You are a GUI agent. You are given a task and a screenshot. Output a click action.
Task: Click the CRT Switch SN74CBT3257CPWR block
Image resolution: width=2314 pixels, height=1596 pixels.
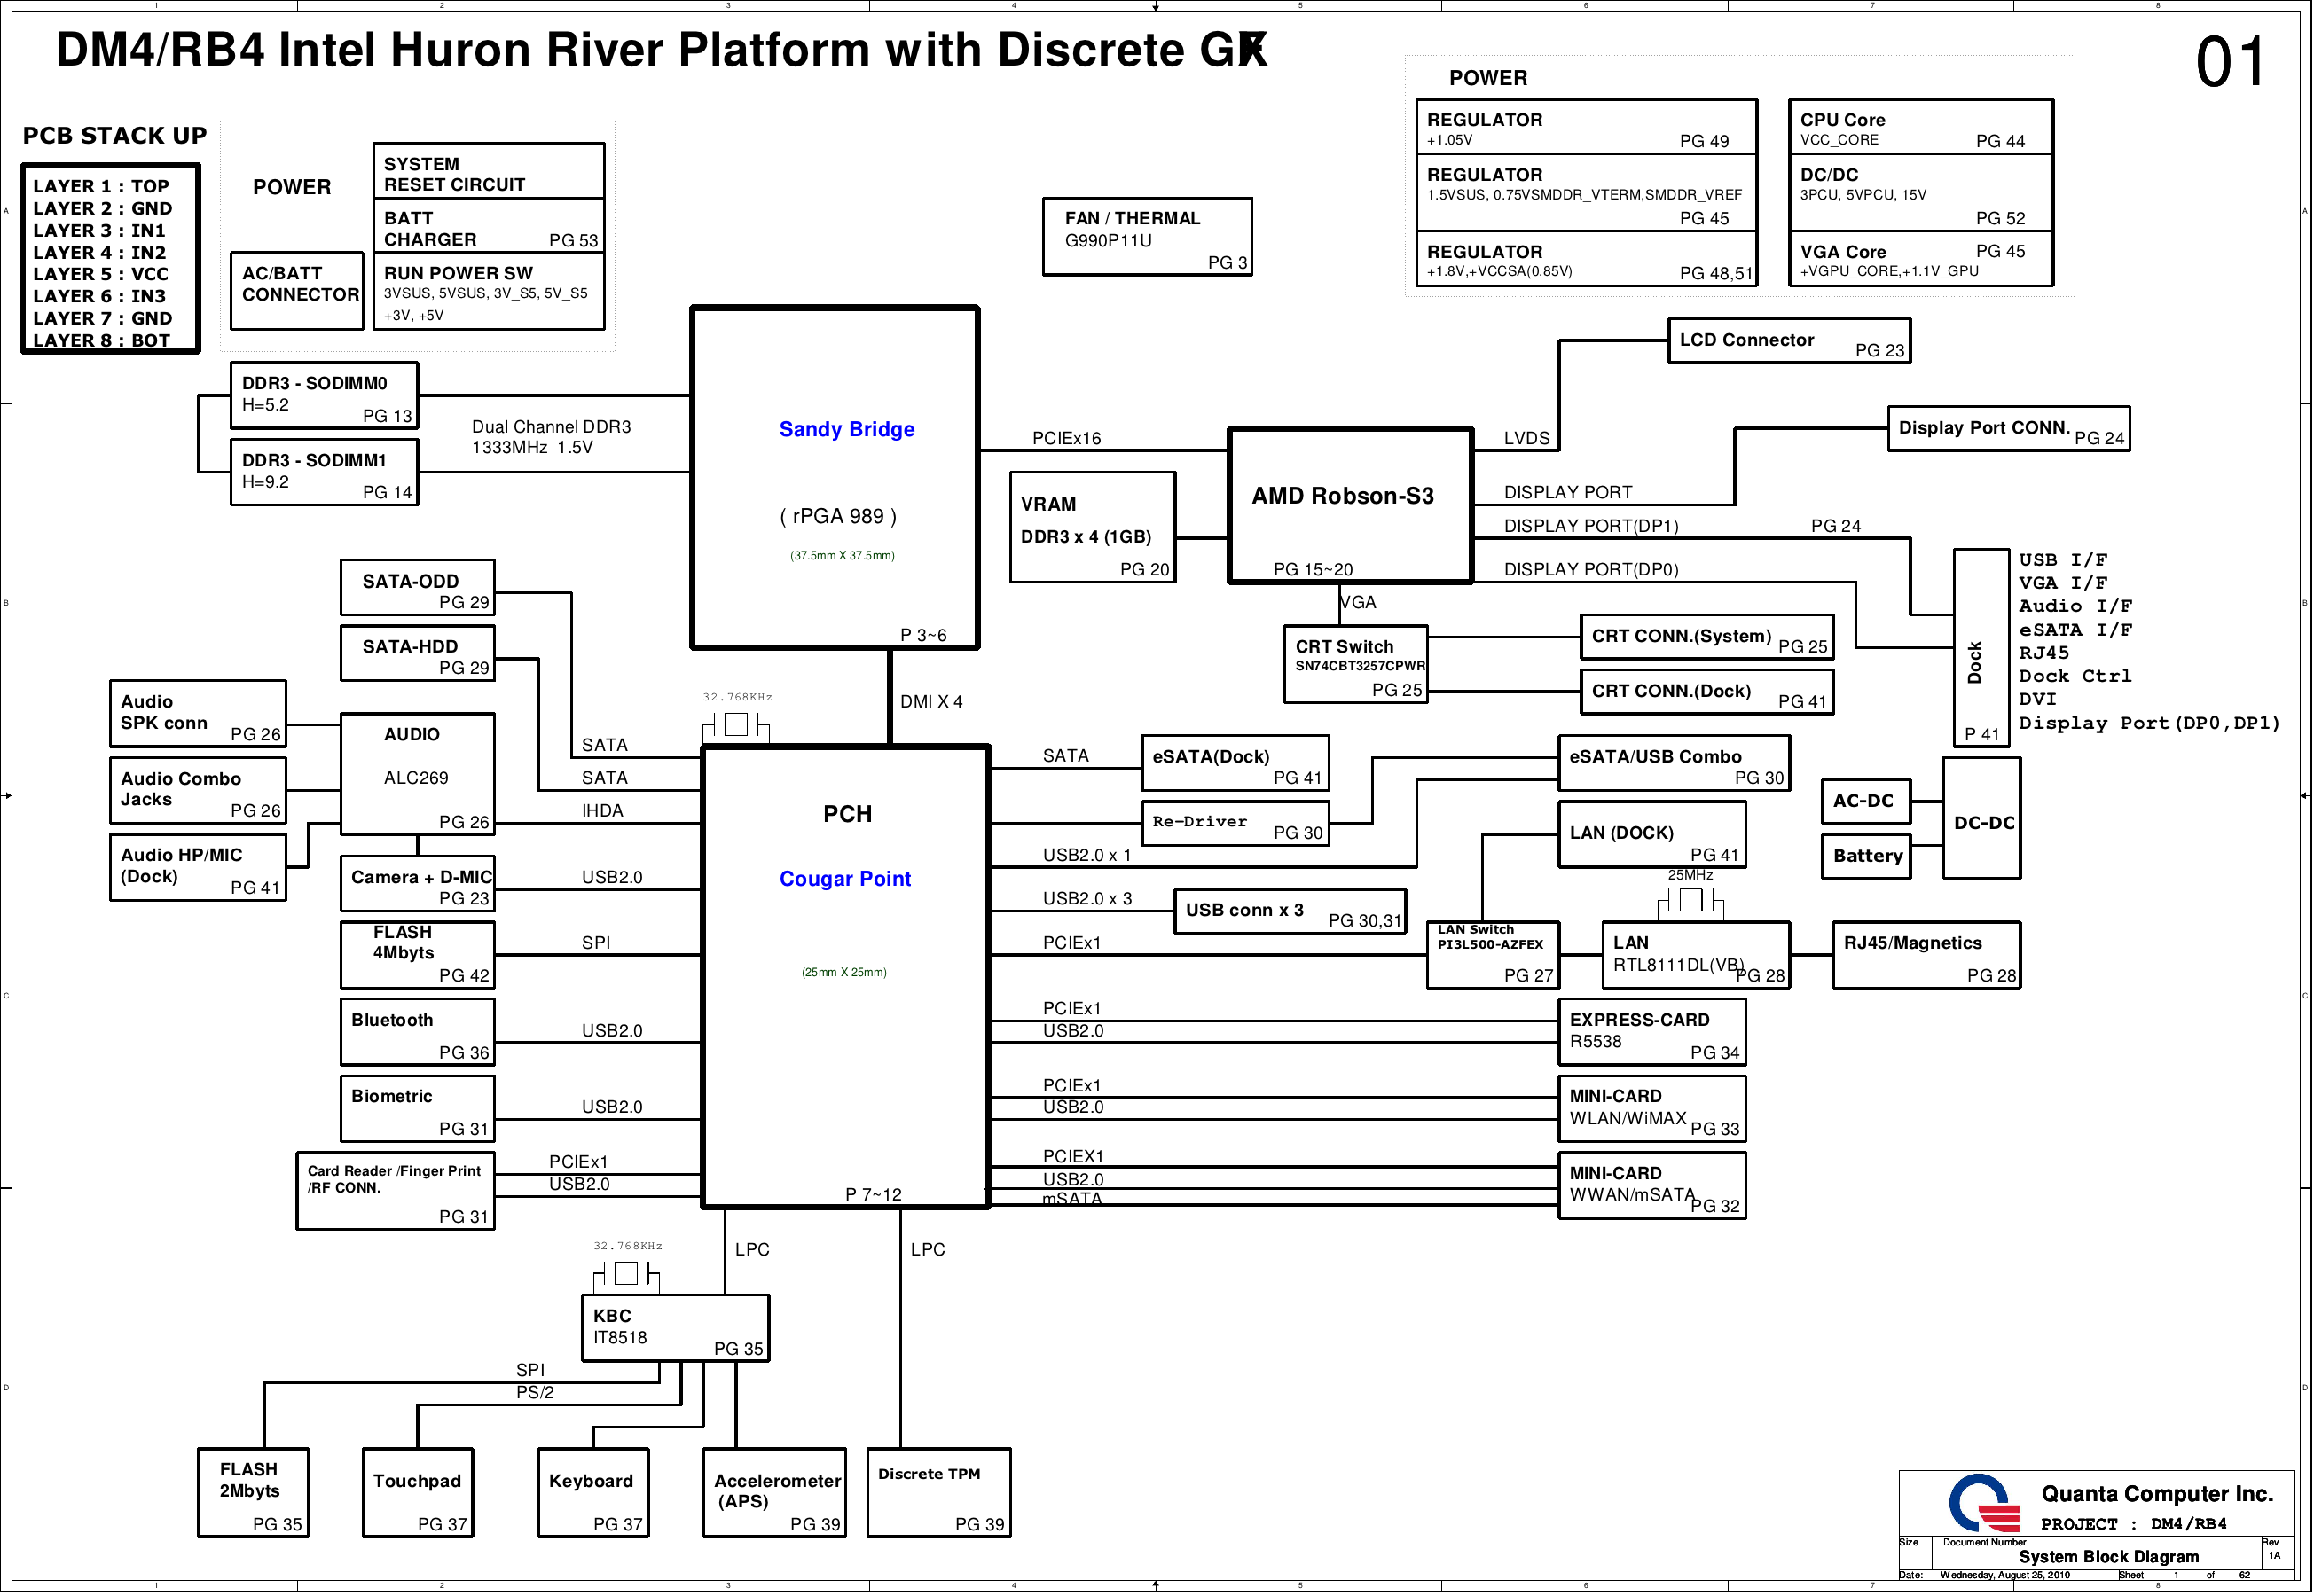(x=1356, y=665)
